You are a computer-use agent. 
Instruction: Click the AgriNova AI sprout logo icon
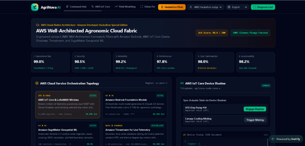(x=34, y=7)
